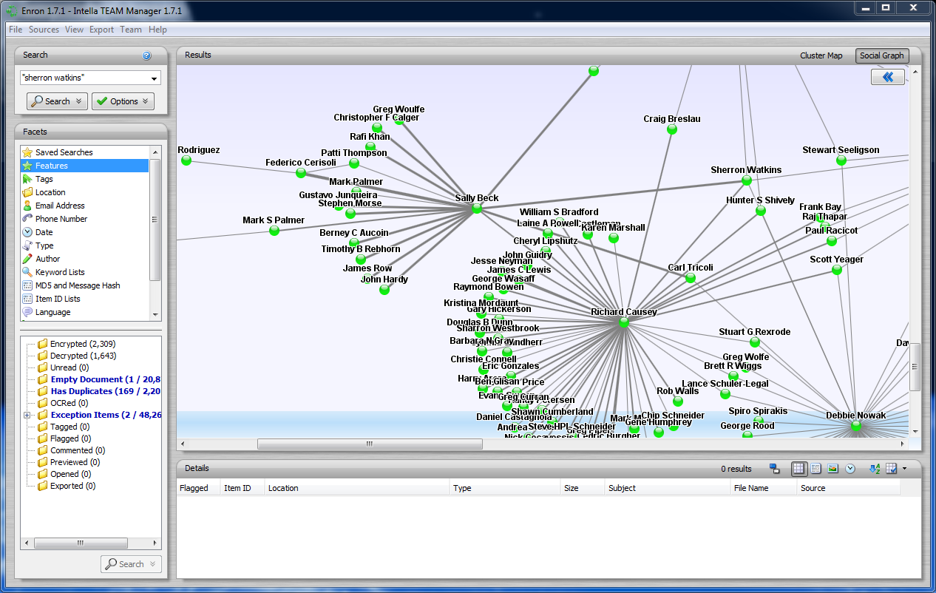936x593 pixels.
Task: Click the A-Z sort icon
Action: click(x=874, y=469)
